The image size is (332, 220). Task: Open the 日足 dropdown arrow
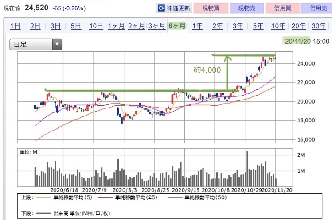pos(57,44)
